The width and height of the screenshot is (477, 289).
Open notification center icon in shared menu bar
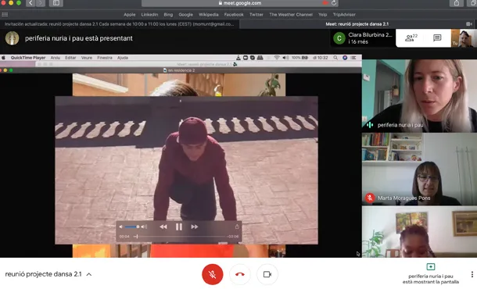click(x=353, y=58)
